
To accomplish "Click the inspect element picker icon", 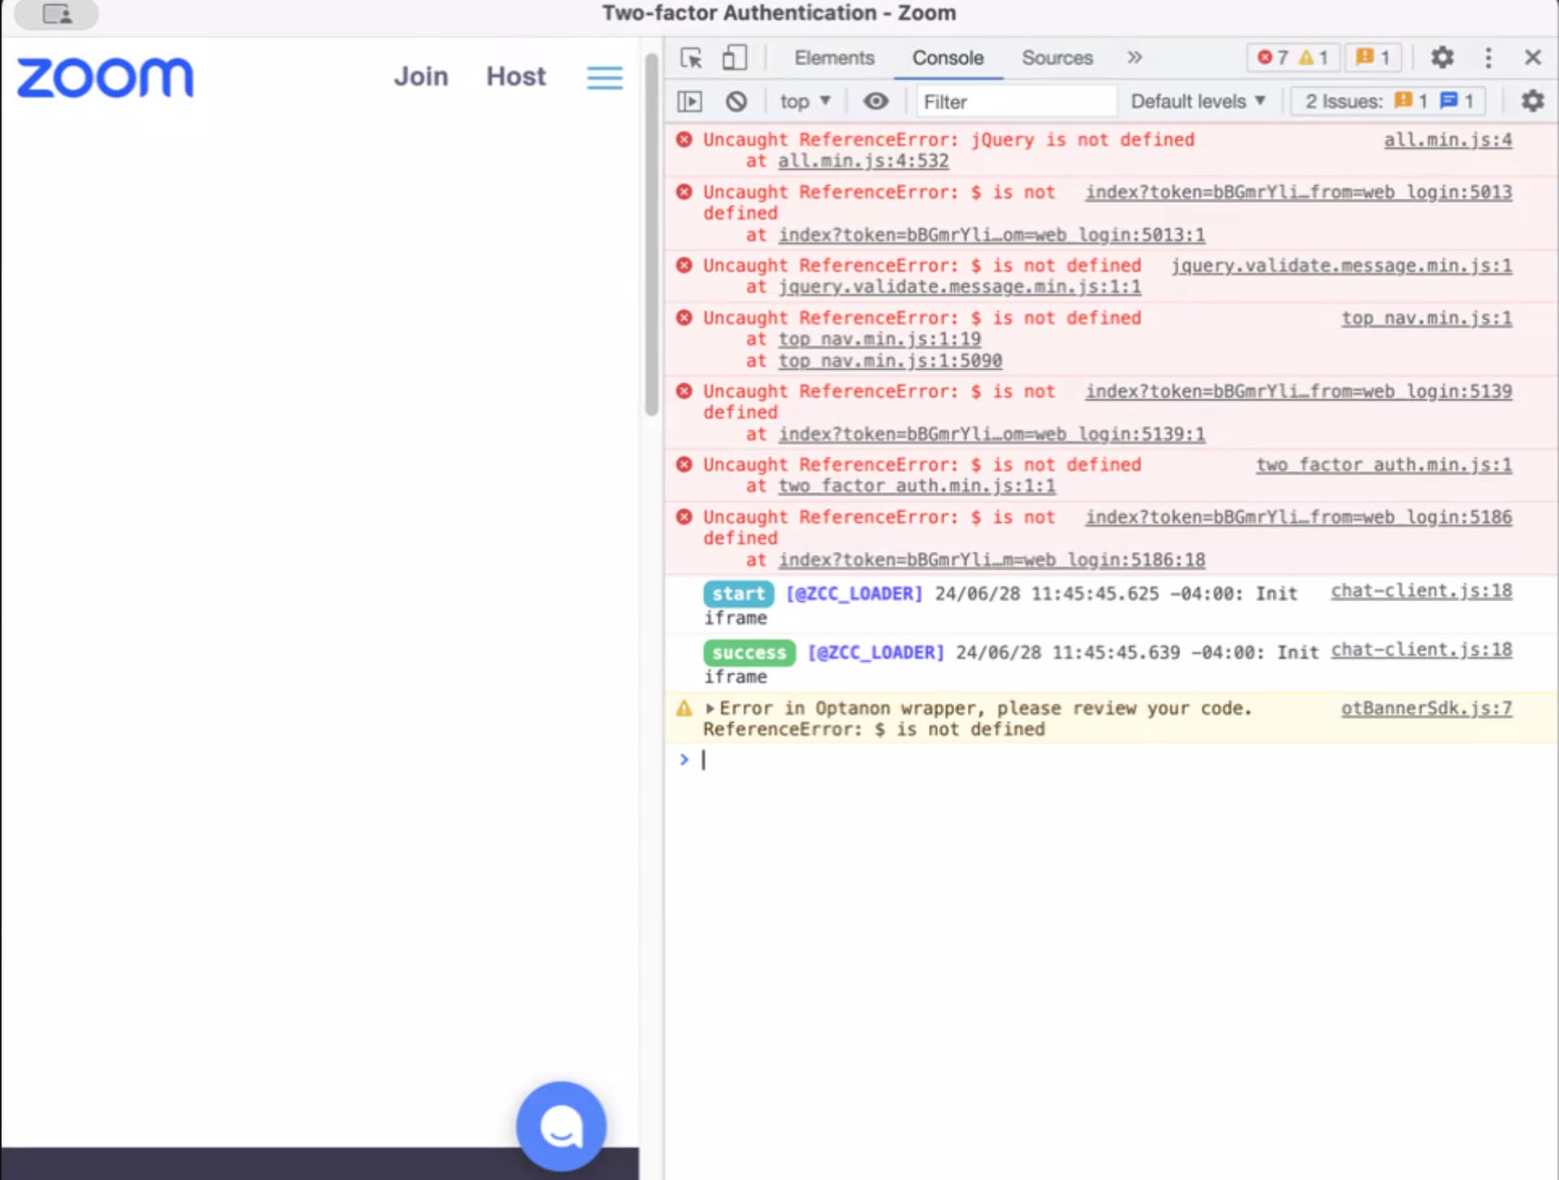I will (x=691, y=58).
